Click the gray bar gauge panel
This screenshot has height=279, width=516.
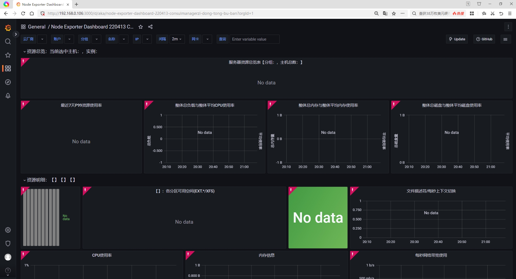pos(50,217)
